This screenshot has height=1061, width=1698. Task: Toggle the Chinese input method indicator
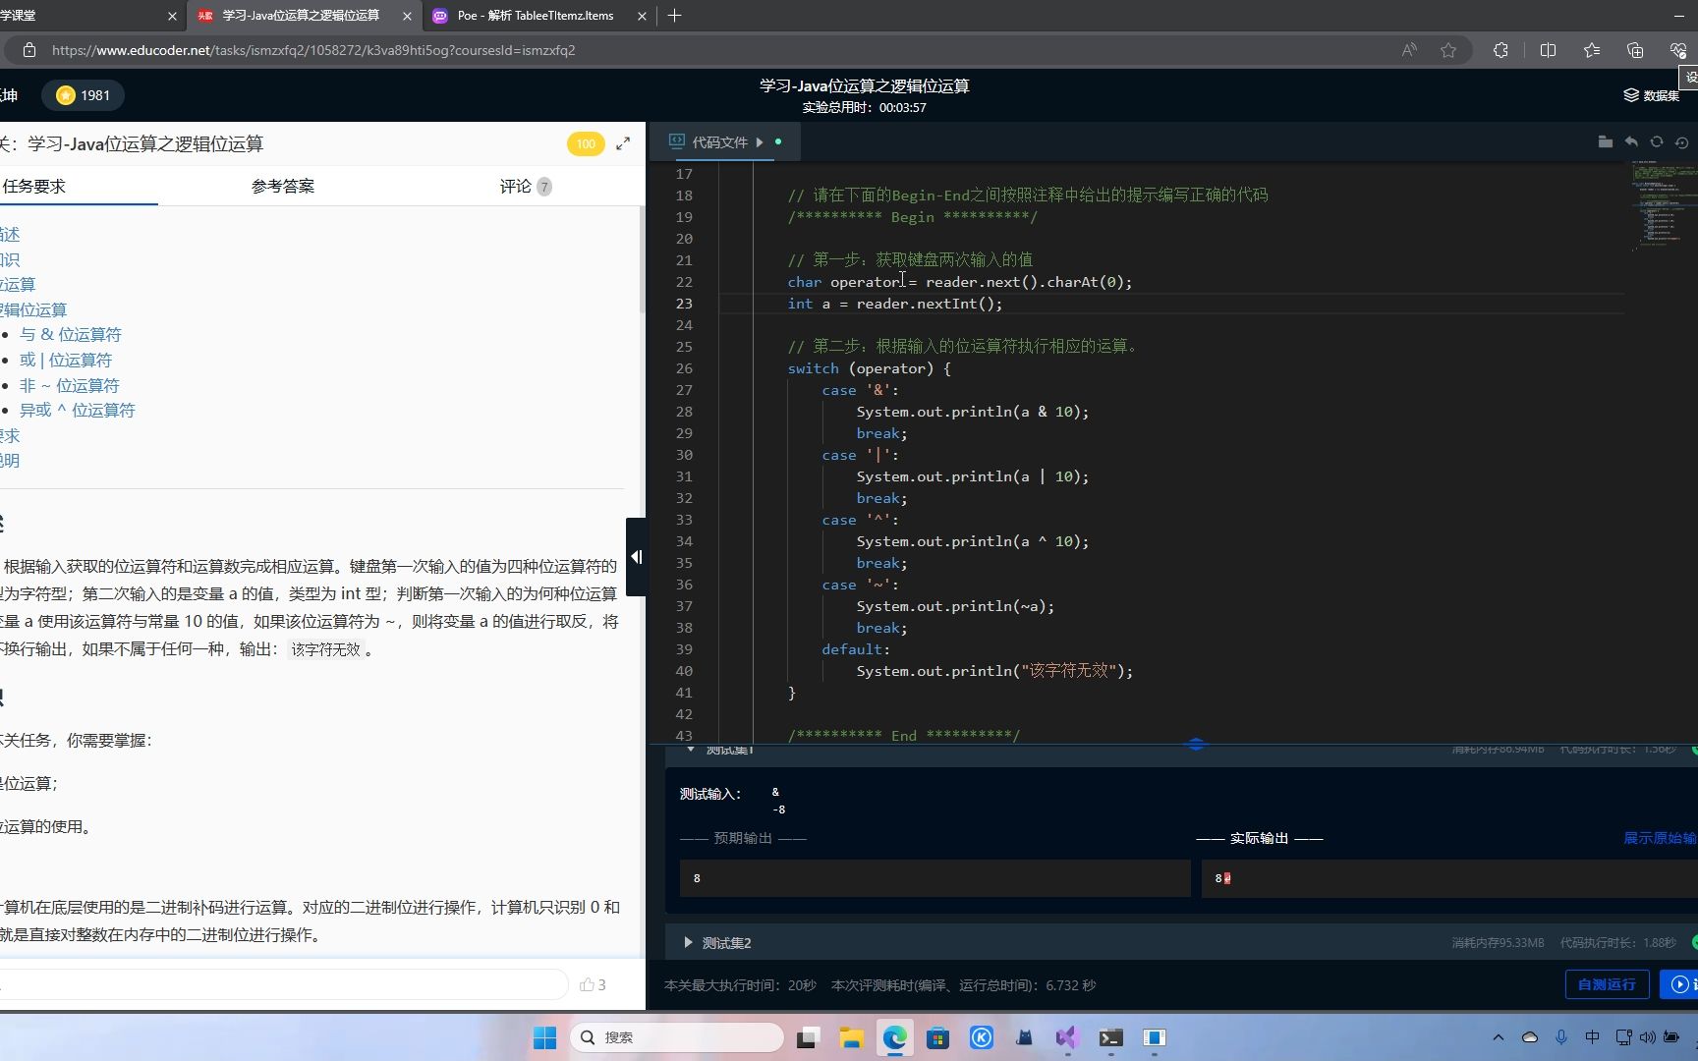(1592, 1037)
